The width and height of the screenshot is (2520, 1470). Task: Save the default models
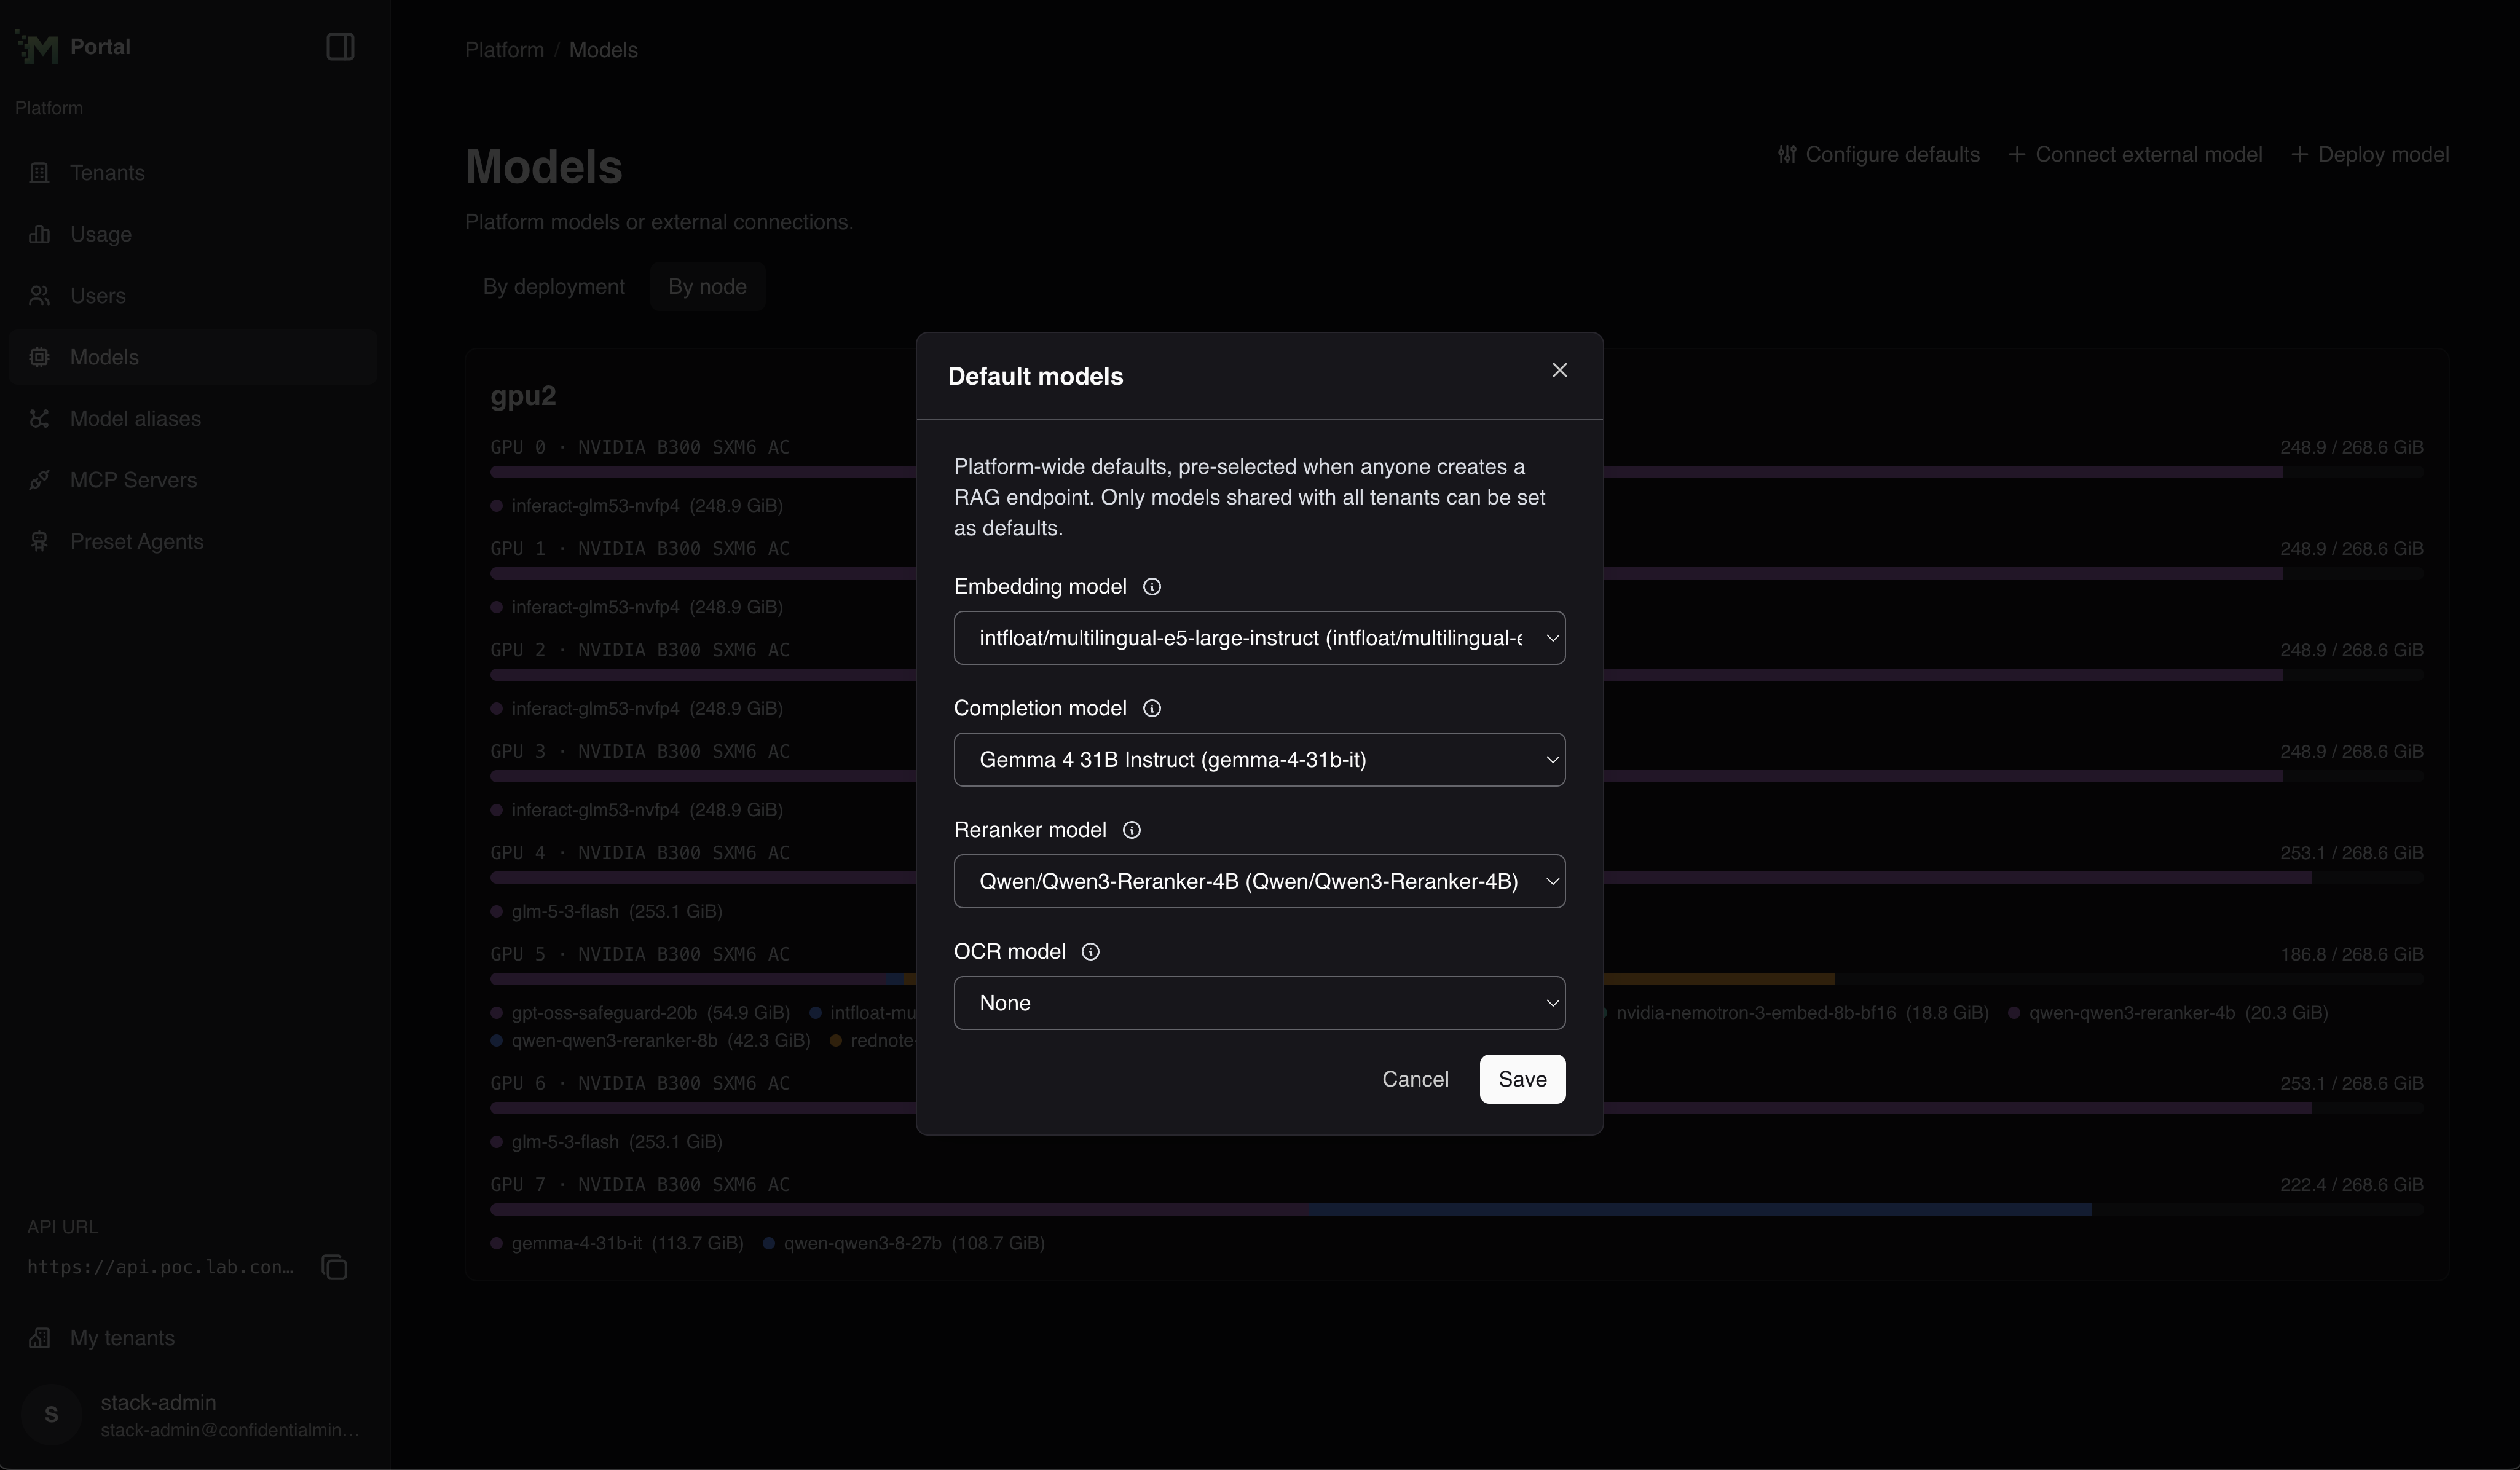pyautogui.click(x=1522, y=1079)
